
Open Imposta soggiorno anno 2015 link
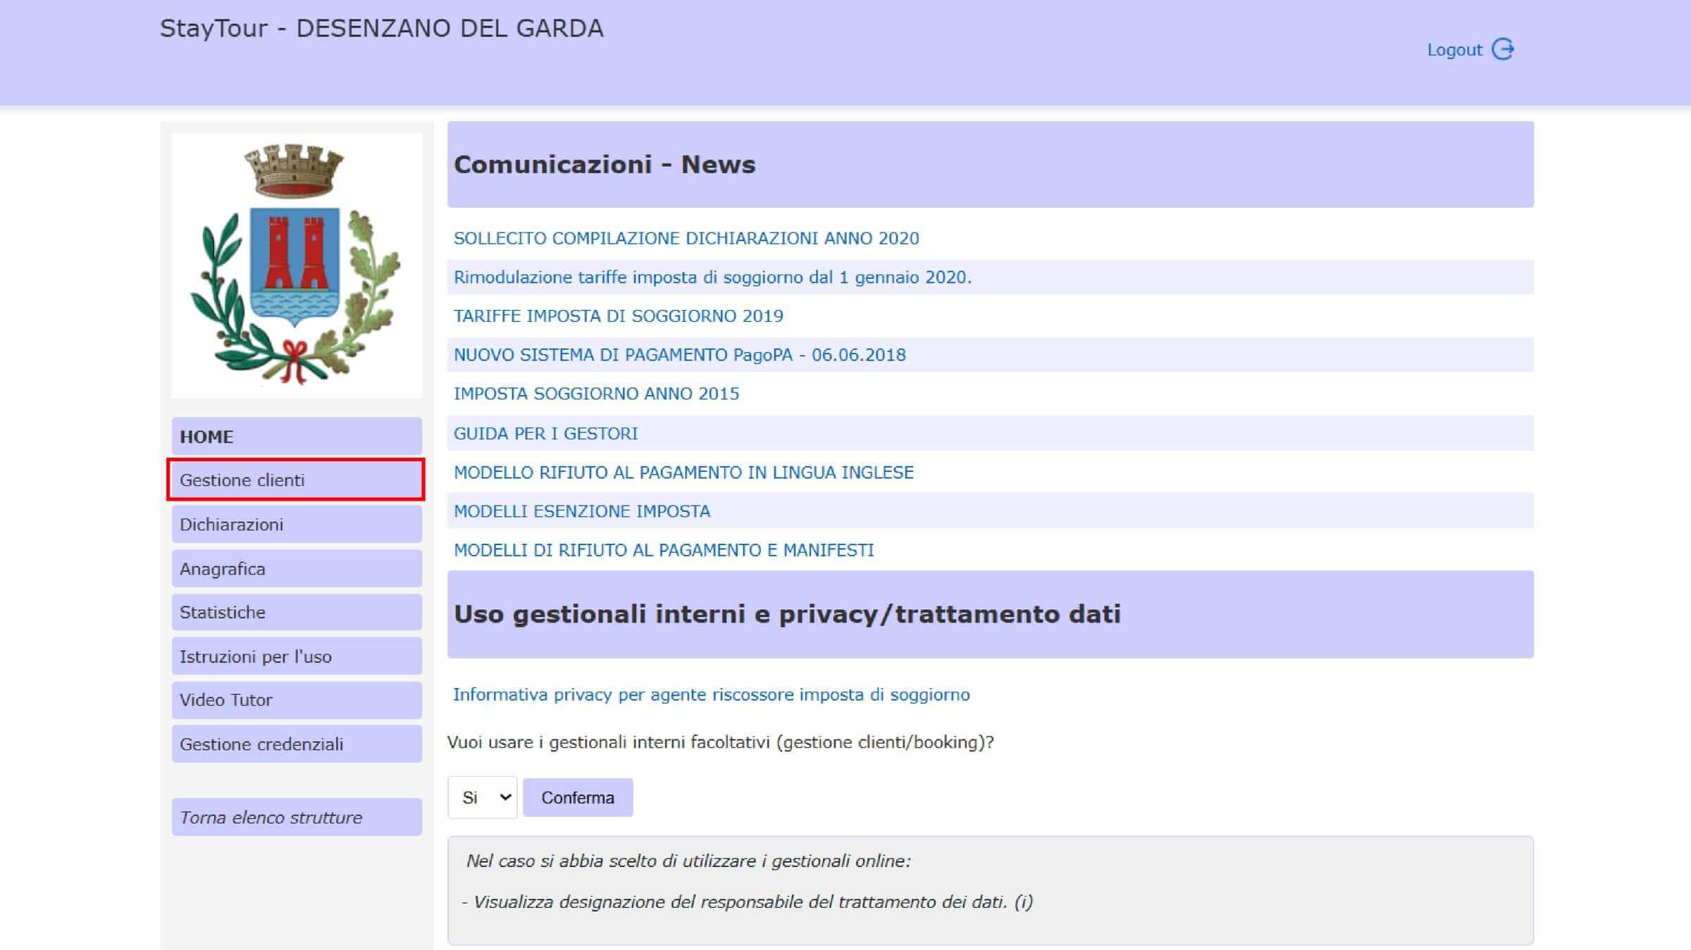point(596,393)
